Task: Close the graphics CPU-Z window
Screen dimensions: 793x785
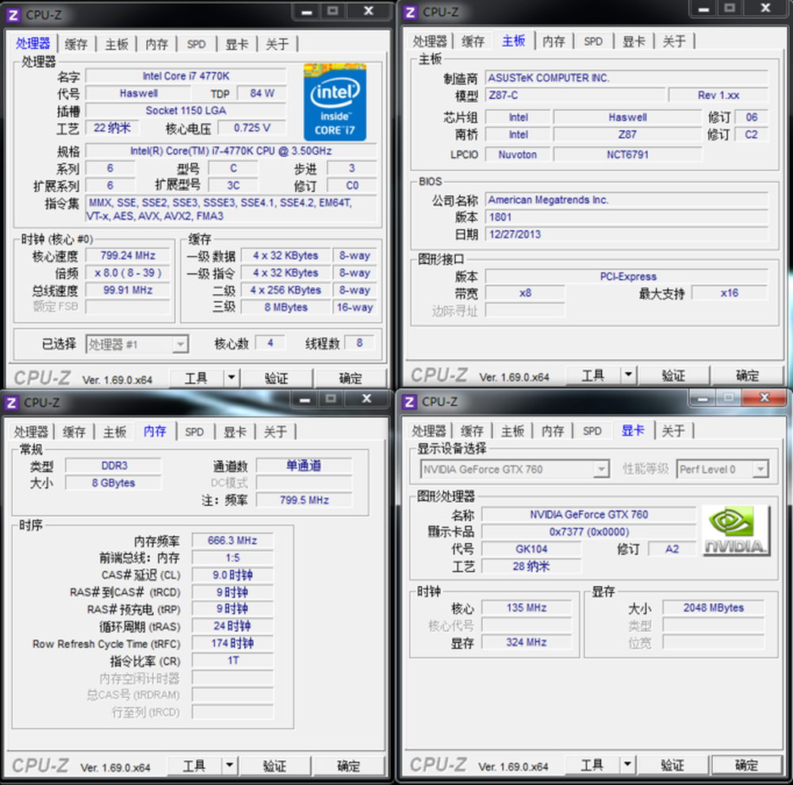Action: pyautogui.click(x=764, y=397)
